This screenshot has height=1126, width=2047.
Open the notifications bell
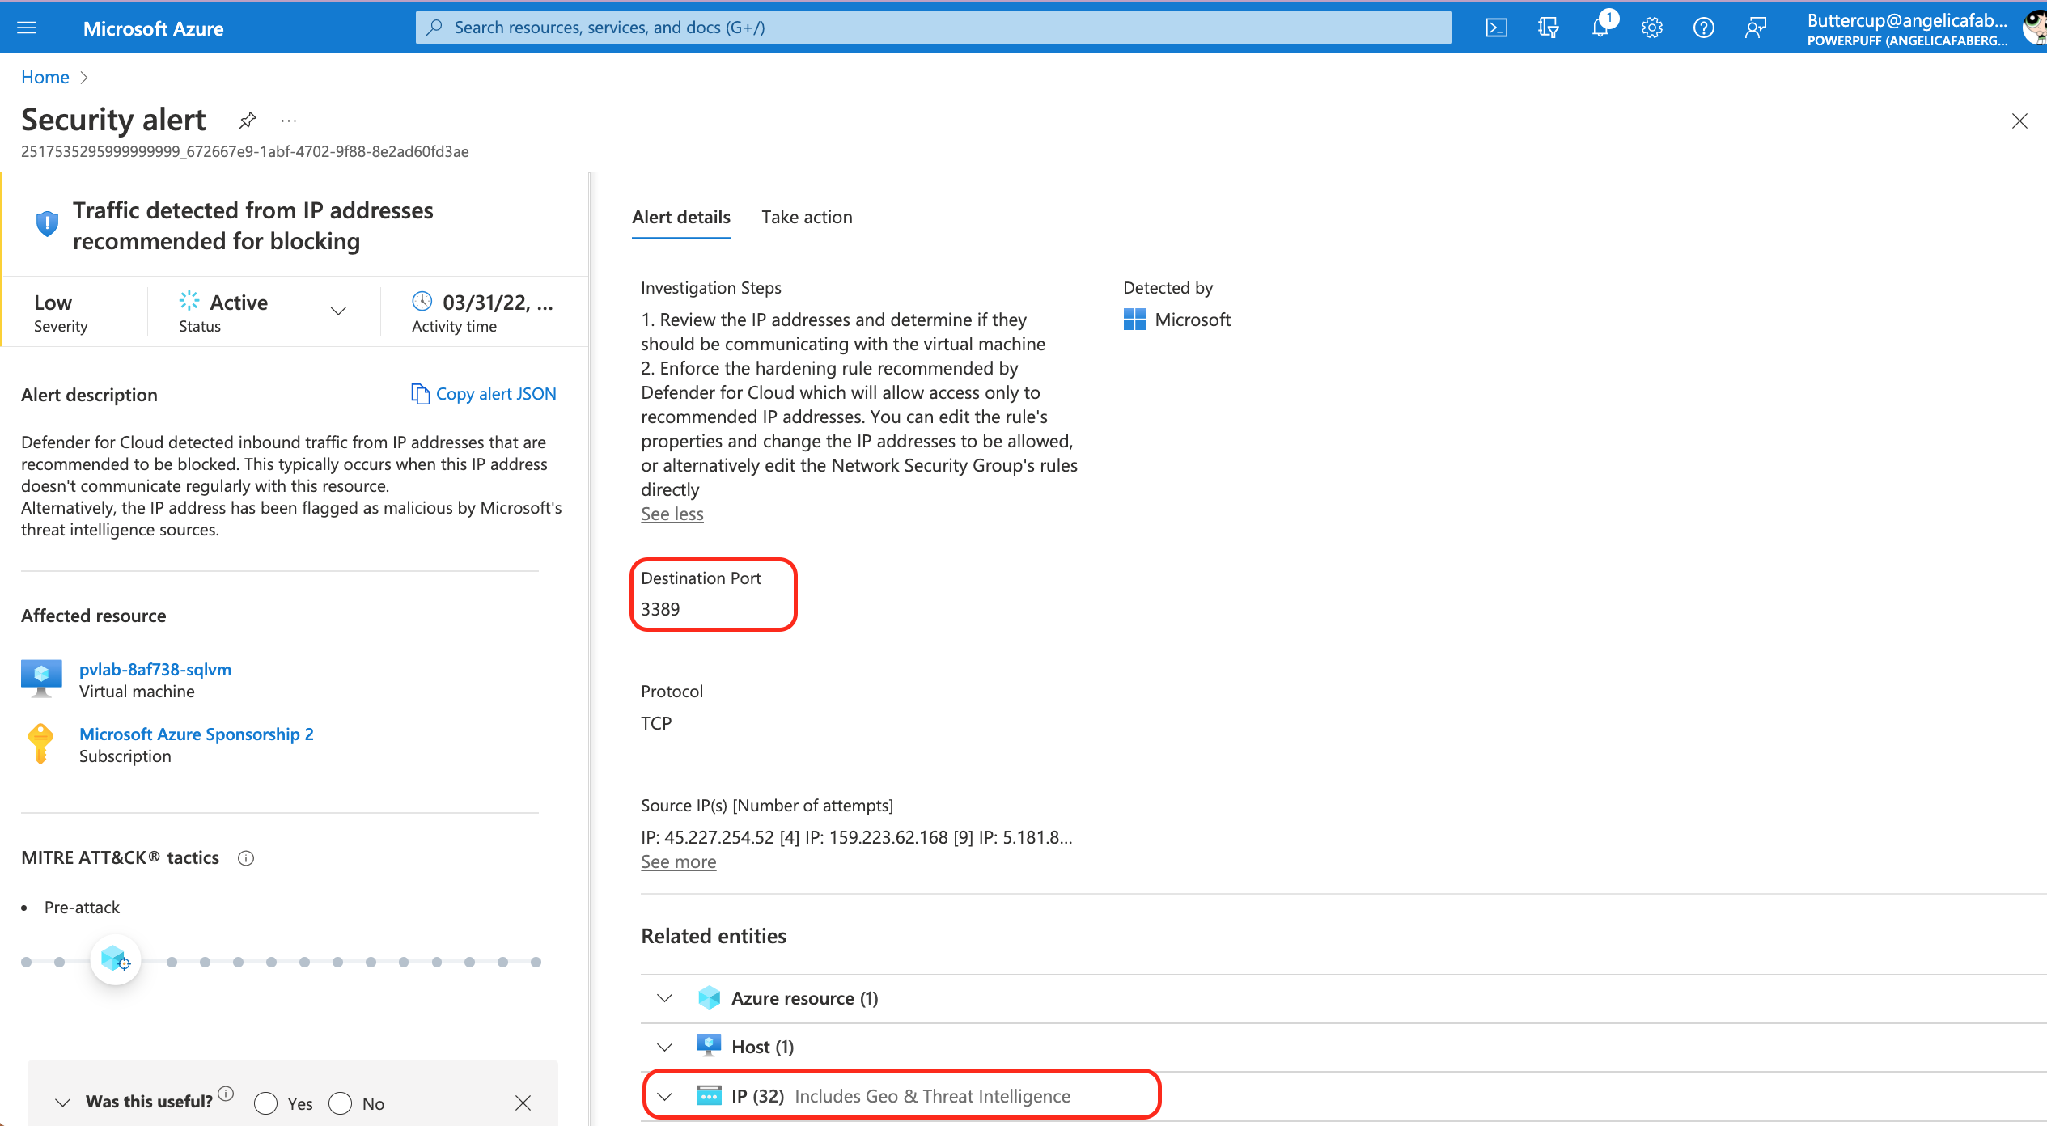point(1600,28)
